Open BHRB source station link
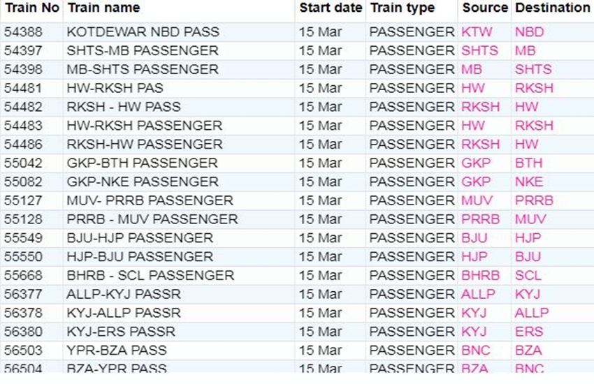Image resolution: width=594 pixels, height=384 pixels. (x=481, y=276)
